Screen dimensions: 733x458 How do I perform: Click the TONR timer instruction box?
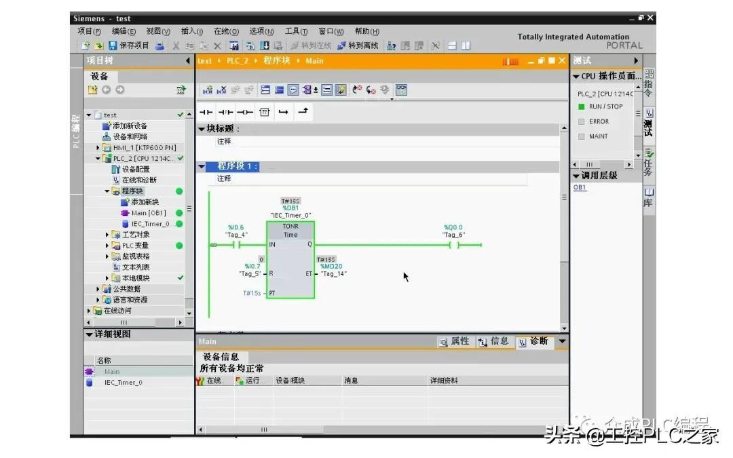pyautogui.click(x=290, y=260)
